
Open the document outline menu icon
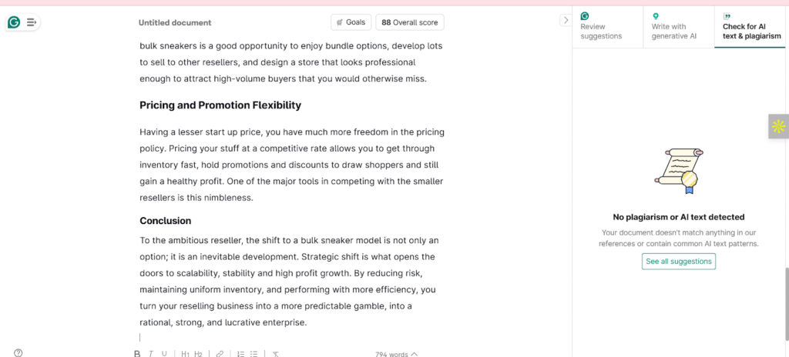[31, 22]
